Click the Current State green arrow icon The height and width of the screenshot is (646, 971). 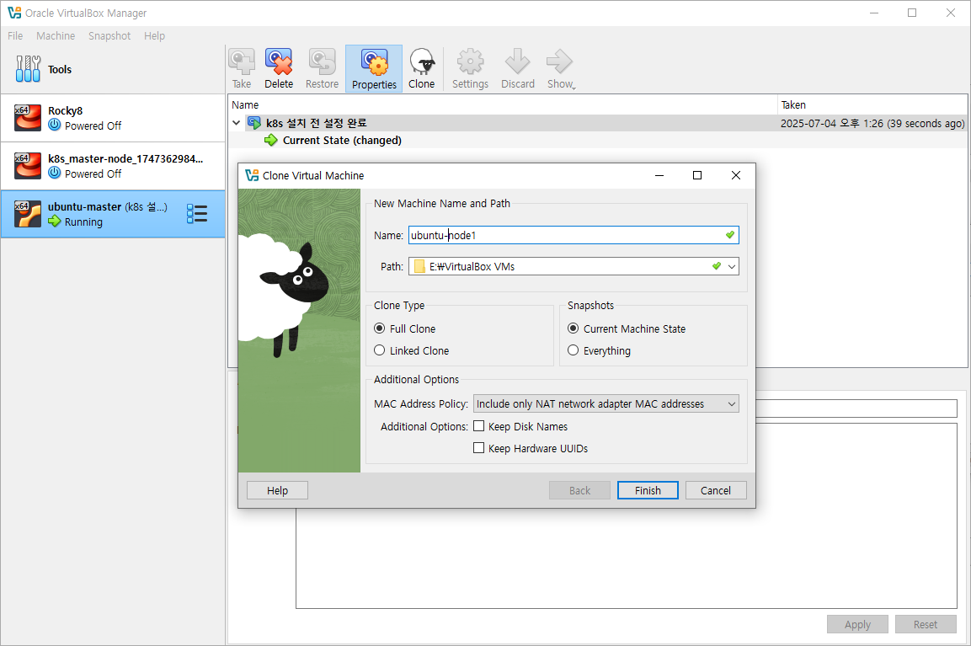[x=270, y=140]
